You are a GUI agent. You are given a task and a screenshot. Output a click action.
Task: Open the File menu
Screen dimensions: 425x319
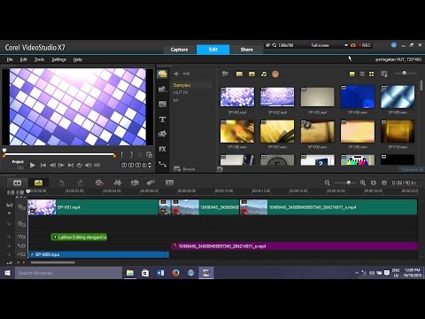[10, 59]
